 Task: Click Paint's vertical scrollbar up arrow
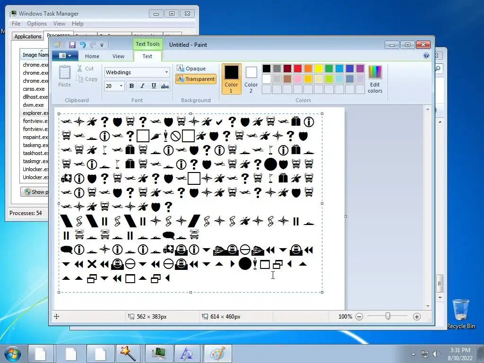coord(428,109)
